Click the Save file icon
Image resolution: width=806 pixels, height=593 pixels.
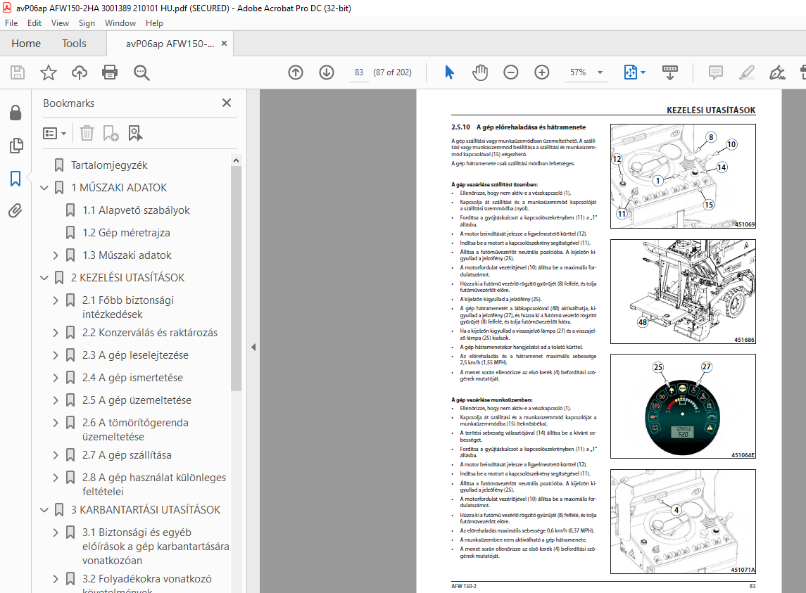click(18, 72)
